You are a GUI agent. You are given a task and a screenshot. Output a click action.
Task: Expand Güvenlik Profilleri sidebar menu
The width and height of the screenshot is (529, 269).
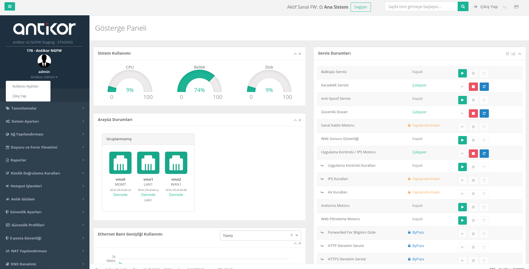point(45,225)
